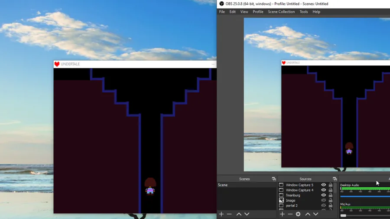
Task: Add a new scene with plus icon
Action: pyautogui.click(x=221, y=214)
